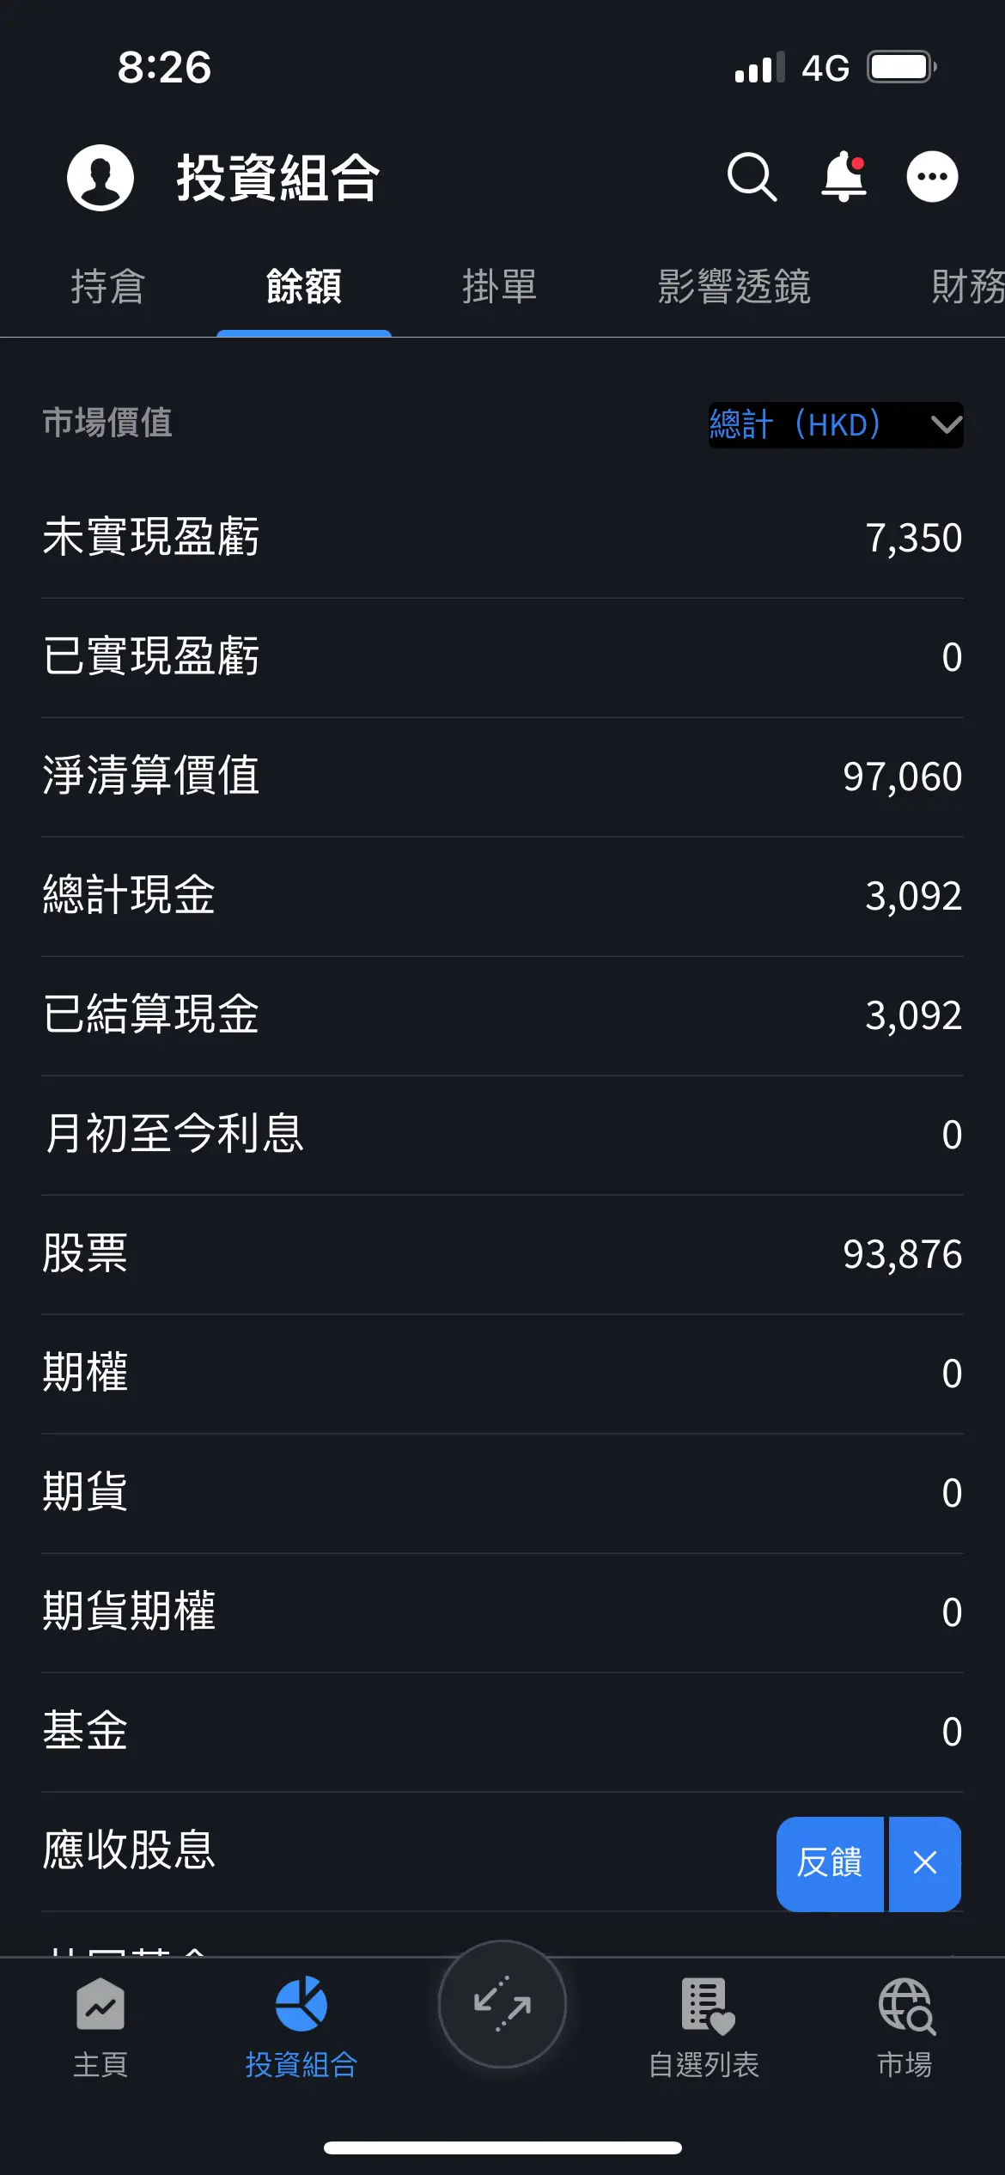Switch to the 掛單 tab
Screen dimensions: 1005x2175
500,286
